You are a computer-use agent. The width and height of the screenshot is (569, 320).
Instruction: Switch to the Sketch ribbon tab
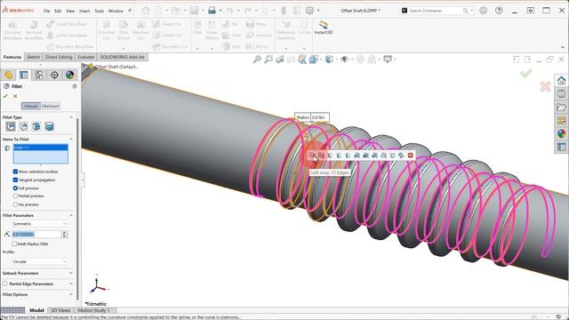coord(33,57)
